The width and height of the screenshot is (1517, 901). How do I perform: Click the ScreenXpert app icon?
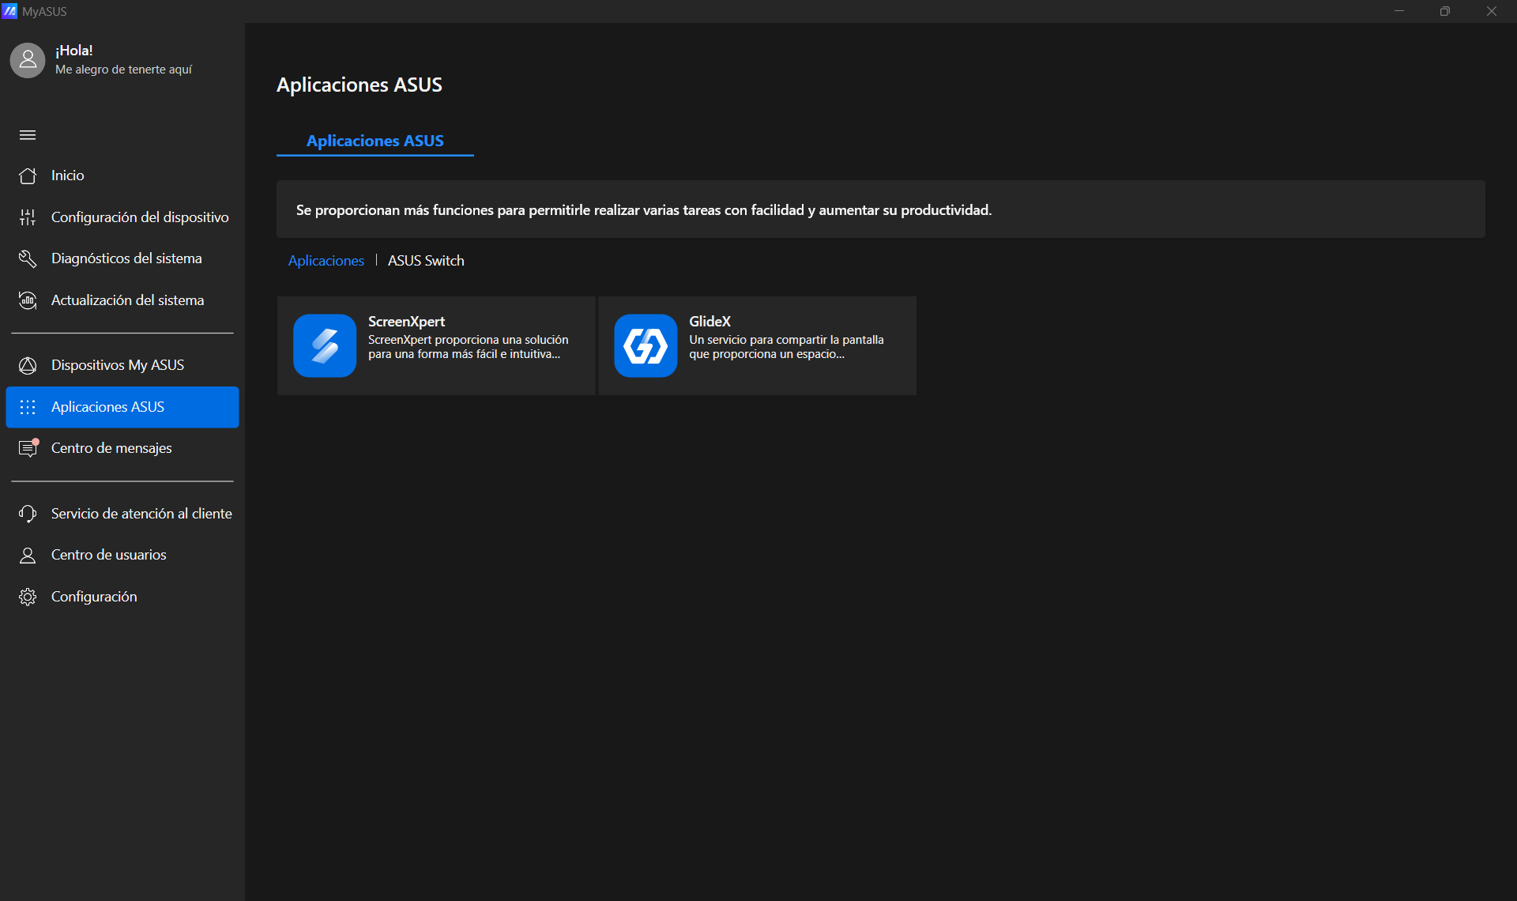pos(325,345)
